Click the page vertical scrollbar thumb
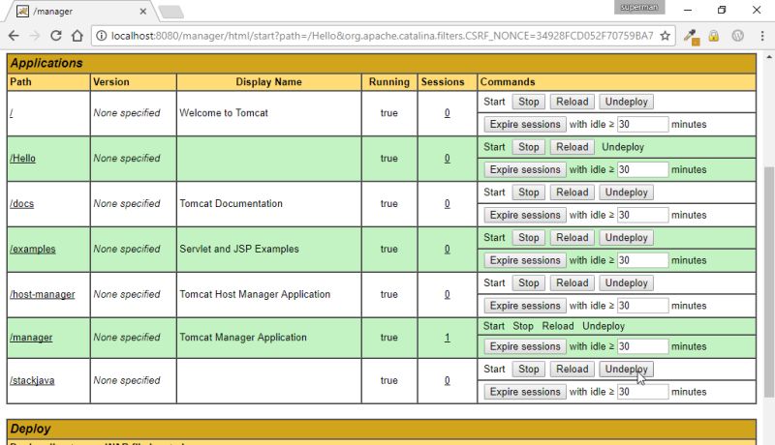 [x=769, y=282]
